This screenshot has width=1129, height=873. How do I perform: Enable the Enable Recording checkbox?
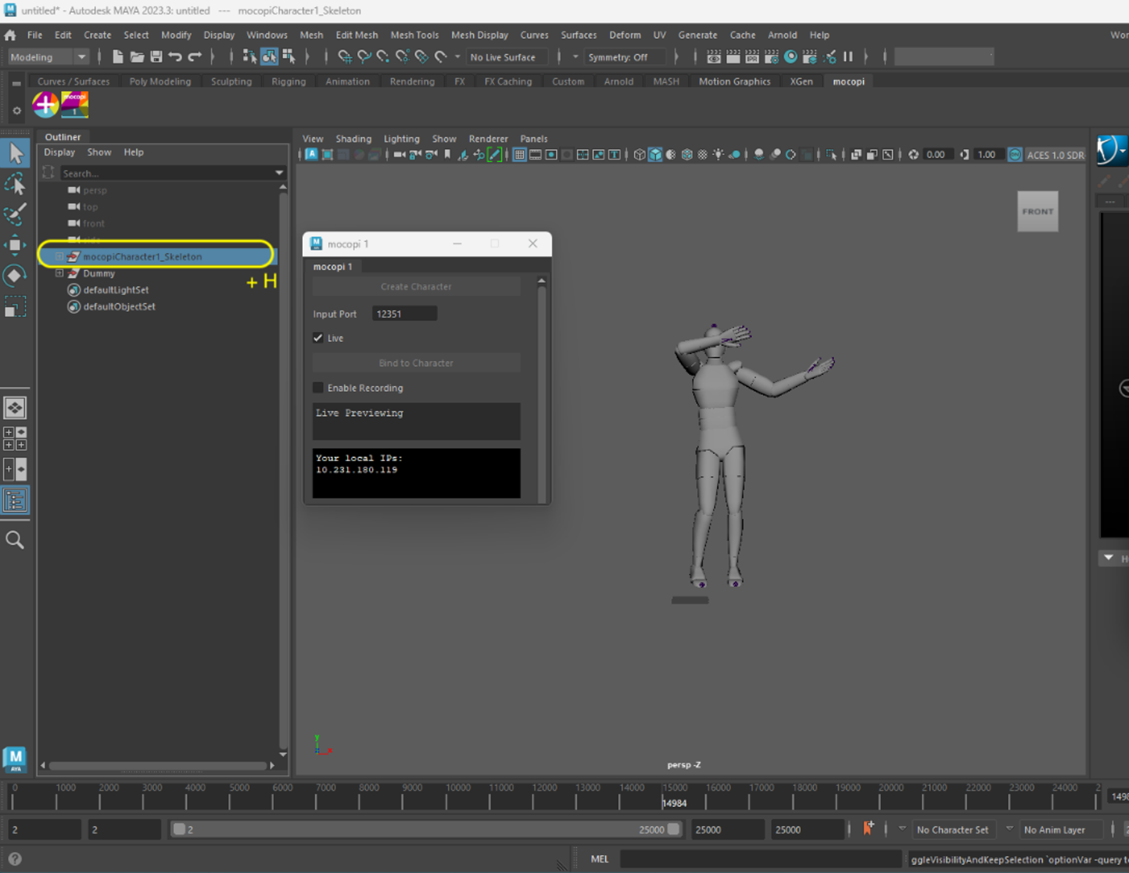pos(318,387)
